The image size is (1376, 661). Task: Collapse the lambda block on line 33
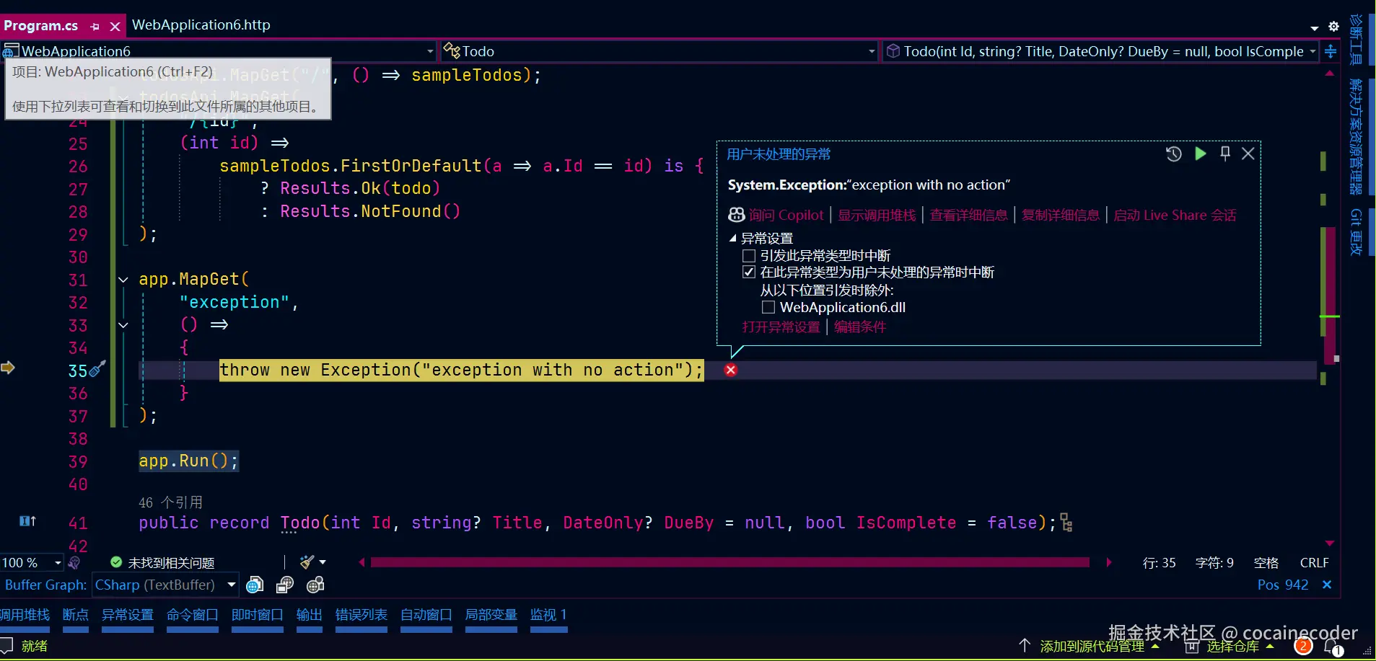pyautogui.click(x=123, y=325)
